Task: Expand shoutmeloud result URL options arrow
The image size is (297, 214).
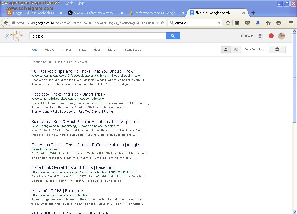Action: point(139,76)
